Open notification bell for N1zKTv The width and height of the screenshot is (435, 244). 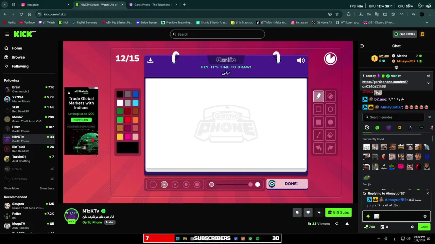click(297, 212)
